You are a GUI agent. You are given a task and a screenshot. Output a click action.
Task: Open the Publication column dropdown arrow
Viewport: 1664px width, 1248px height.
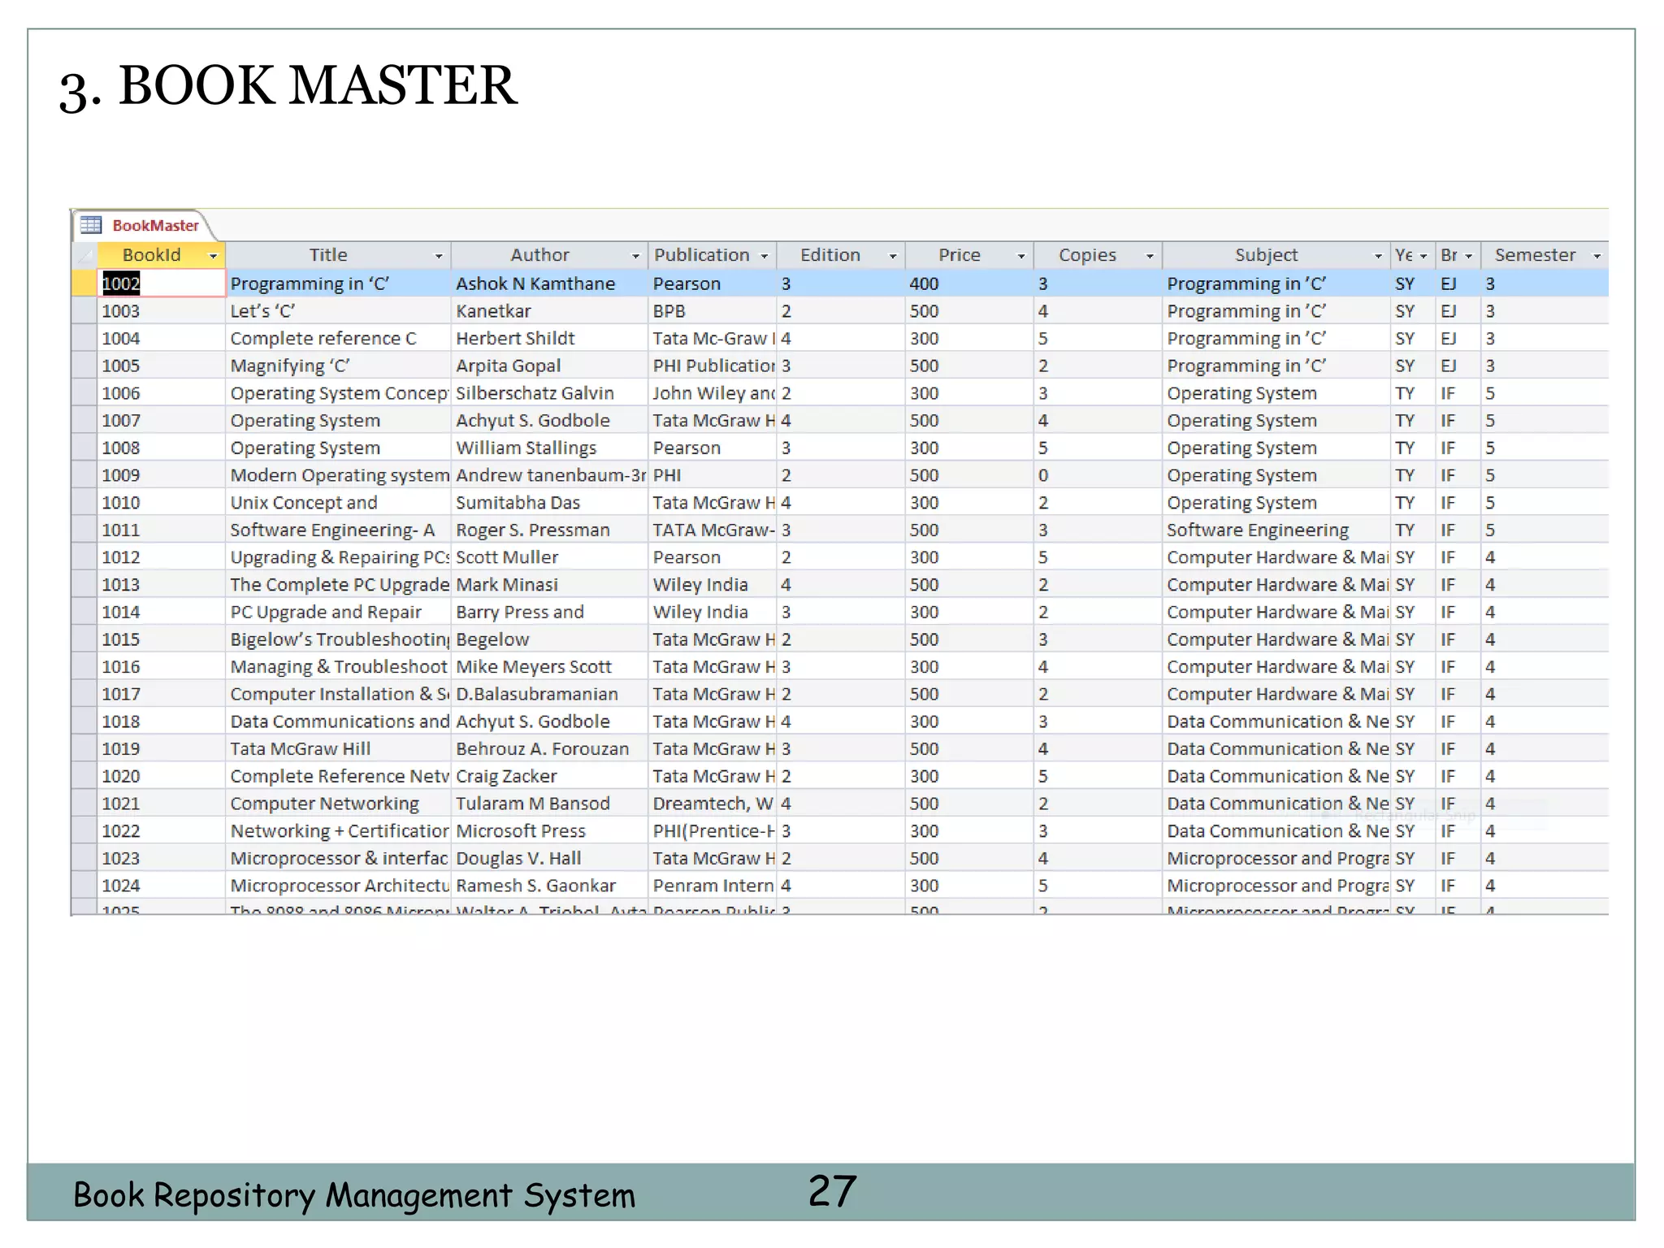[x=765, y=256]
